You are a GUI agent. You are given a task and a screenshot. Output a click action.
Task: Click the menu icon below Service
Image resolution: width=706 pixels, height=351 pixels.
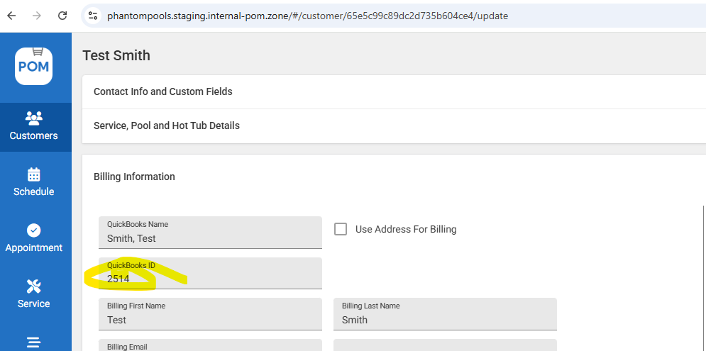pos(33,342)
